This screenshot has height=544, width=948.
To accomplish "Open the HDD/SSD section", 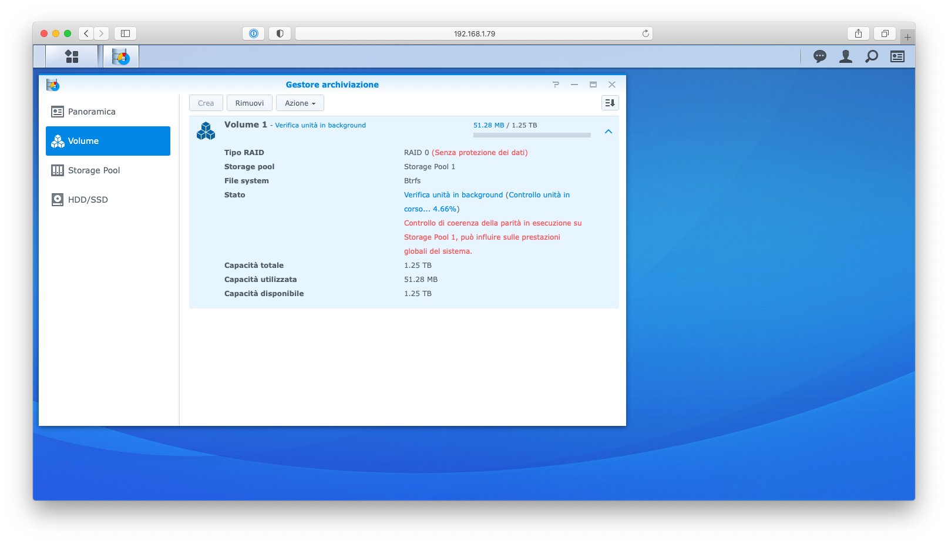I will click(x=88, y=200).
